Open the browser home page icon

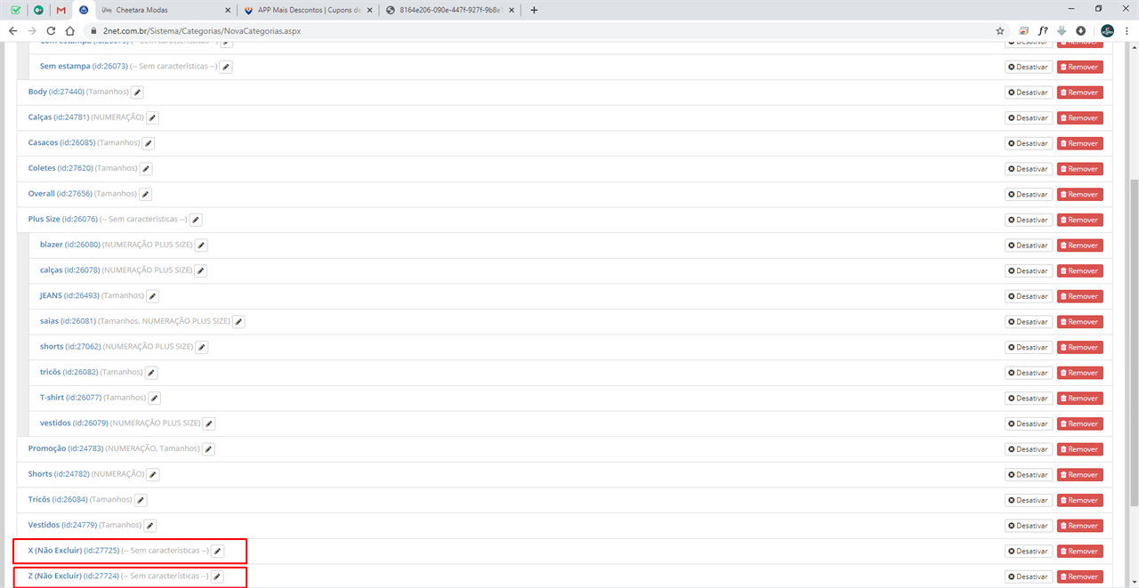70,30
